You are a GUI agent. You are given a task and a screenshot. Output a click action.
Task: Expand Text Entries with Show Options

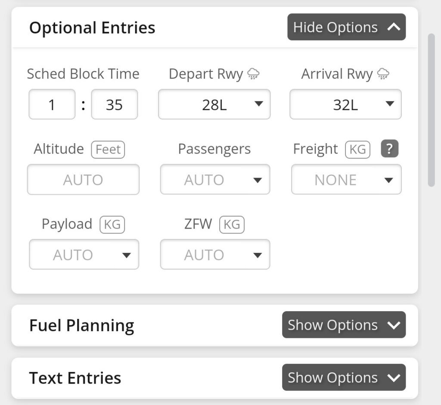(344, 377)
